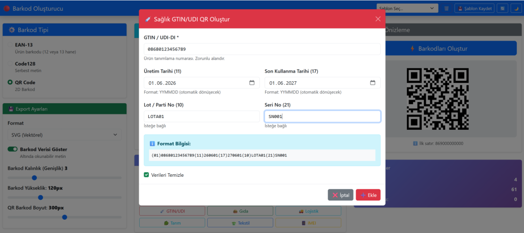Click the Export Ayarları panel header
The height and width of the screenshot is (233, 524).
[64, 109]
